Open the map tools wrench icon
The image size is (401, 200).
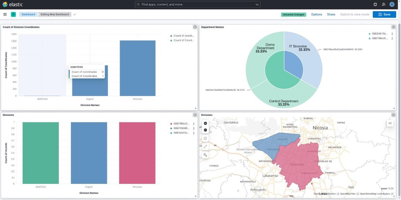[205, 155]
